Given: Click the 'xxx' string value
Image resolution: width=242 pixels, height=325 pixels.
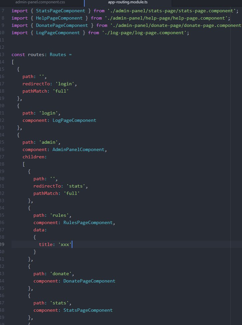Looking at the screenshot, I should point(65,244).
